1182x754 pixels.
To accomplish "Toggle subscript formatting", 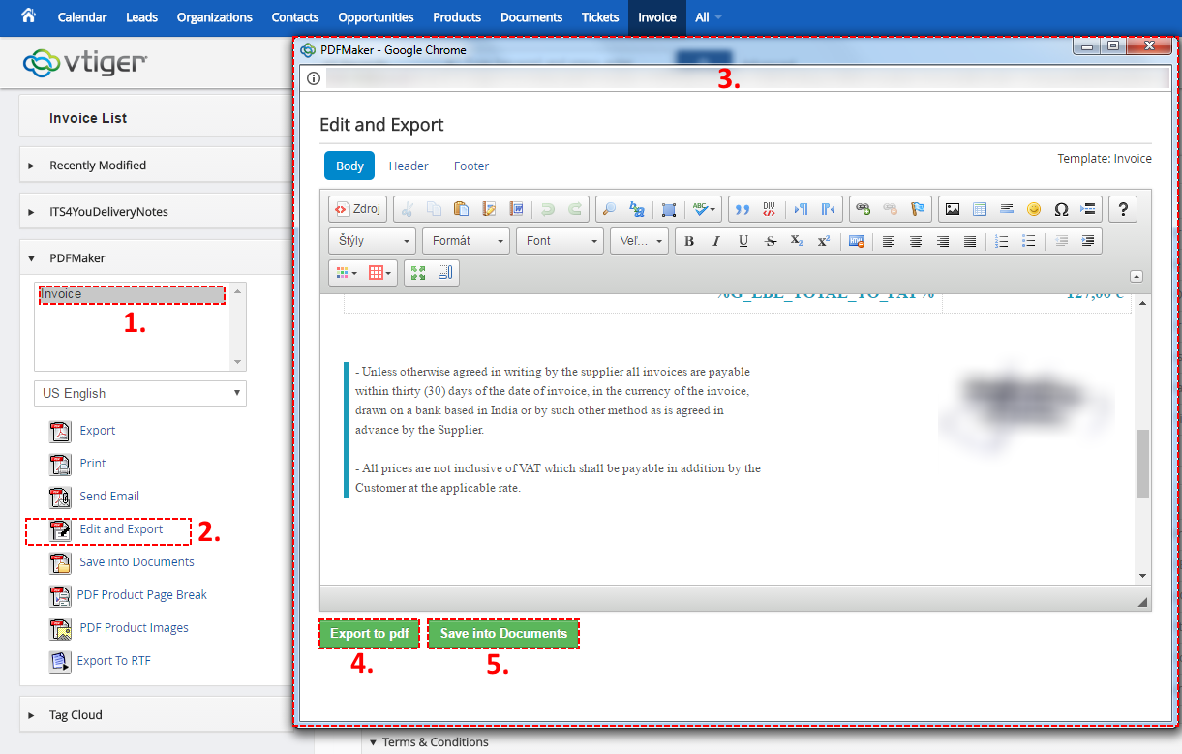I will 797,241.
